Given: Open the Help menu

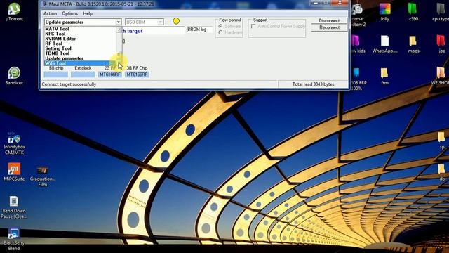Looking at the screenshot, I should 88,13.
